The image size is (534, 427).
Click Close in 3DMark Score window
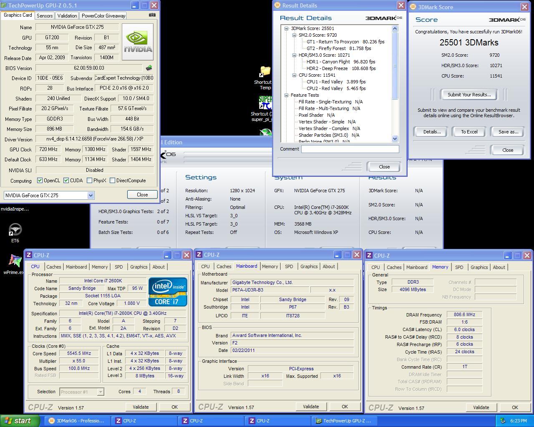coord(508,150)
